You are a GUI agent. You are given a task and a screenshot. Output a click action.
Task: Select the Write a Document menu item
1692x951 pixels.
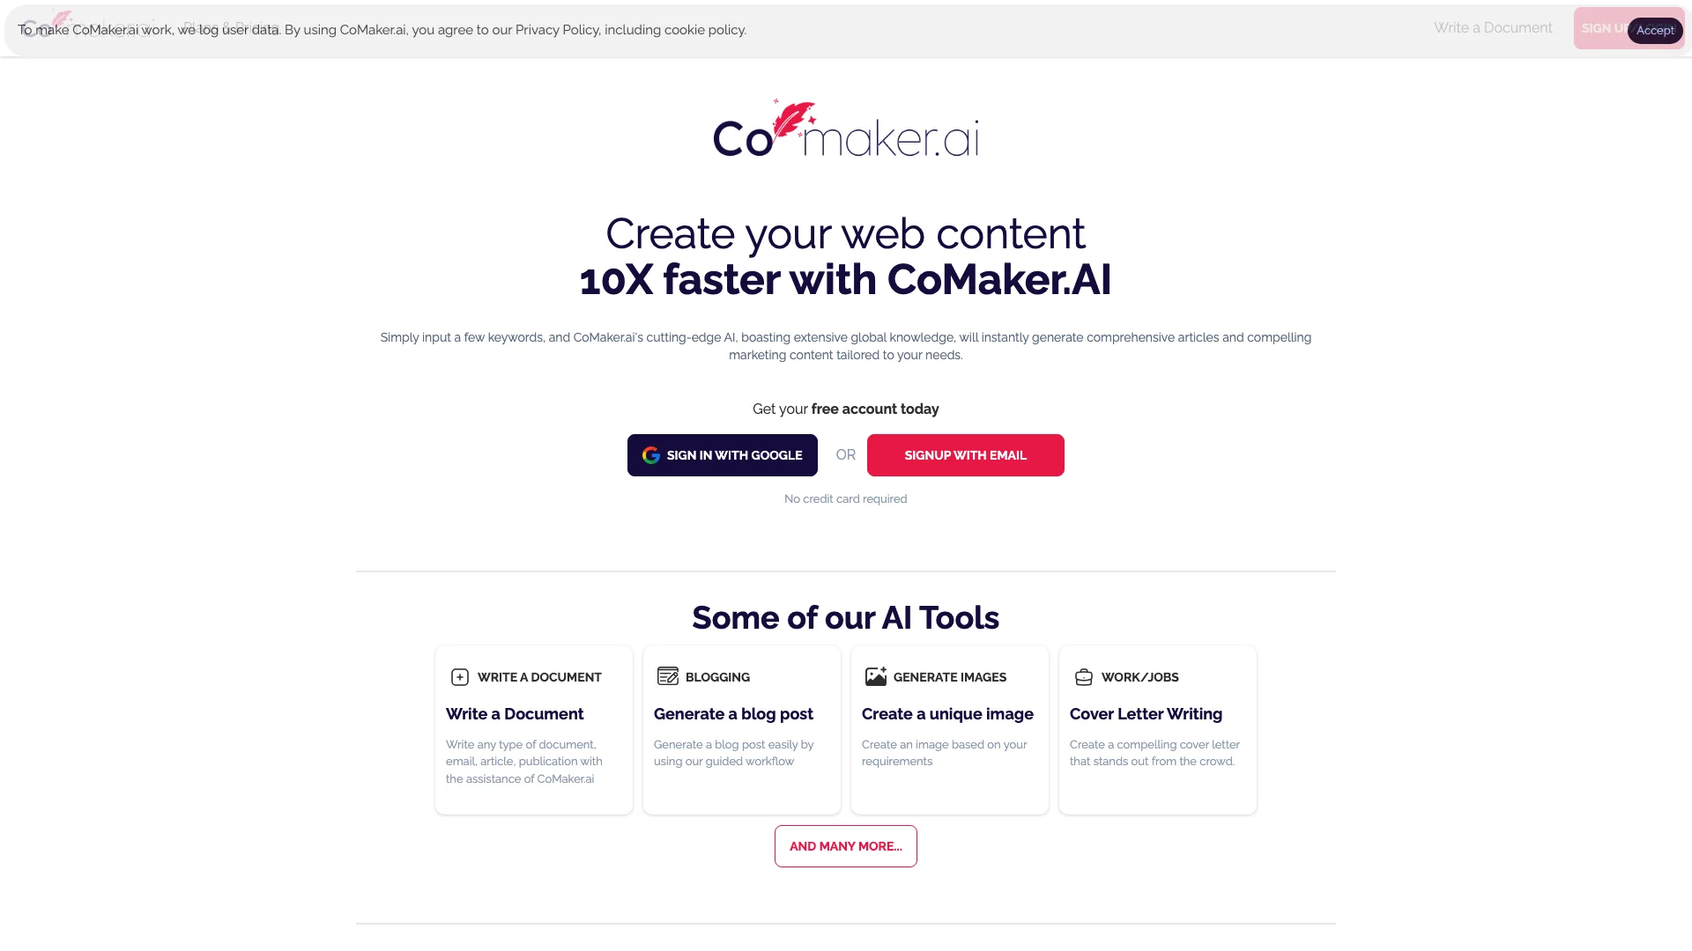[x=1494, y=26]
